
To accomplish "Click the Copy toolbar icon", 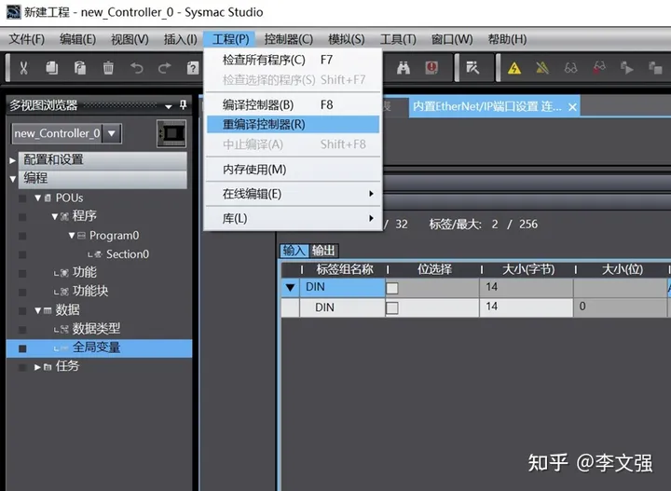I will click(52, 68).
